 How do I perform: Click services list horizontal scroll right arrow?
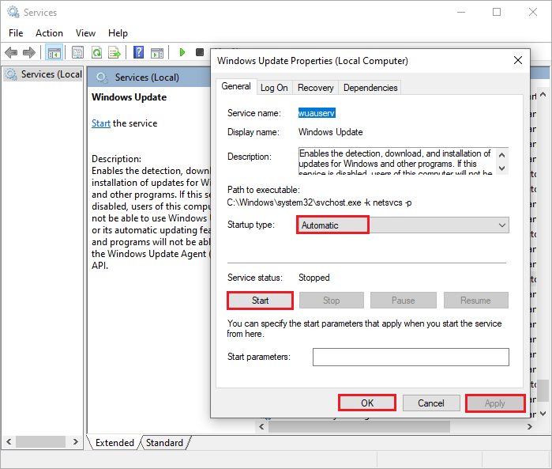tap(529, 426)
